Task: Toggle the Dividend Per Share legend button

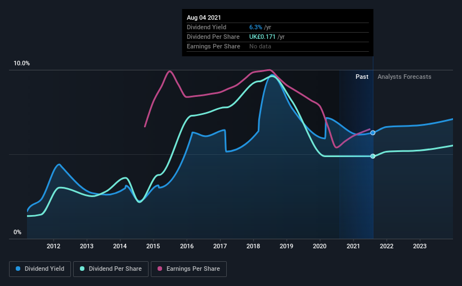Action: click(x=111, y=269)
